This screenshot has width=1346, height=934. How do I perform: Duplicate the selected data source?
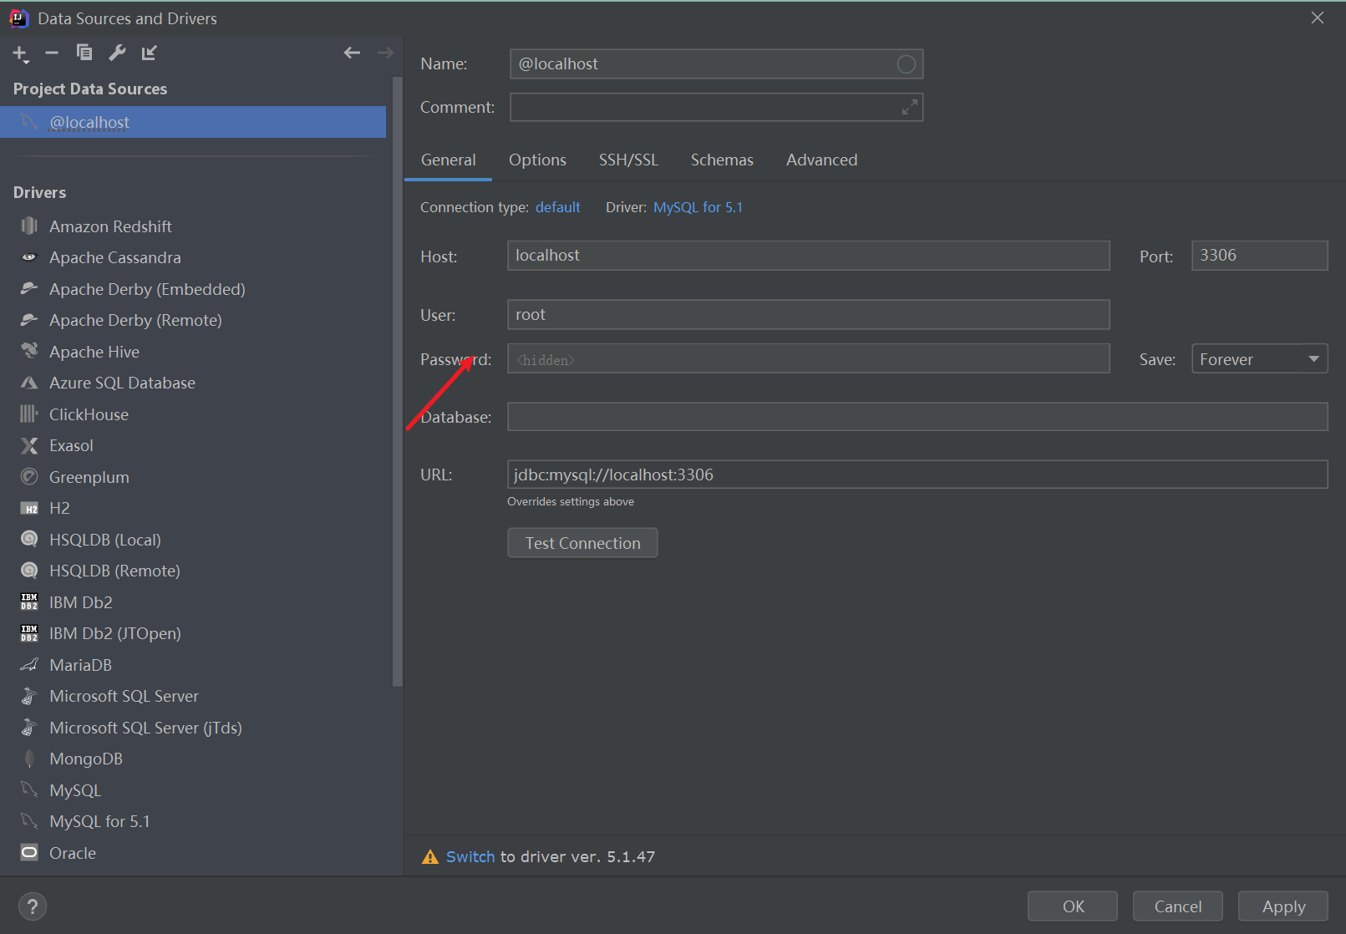[84, 53]
